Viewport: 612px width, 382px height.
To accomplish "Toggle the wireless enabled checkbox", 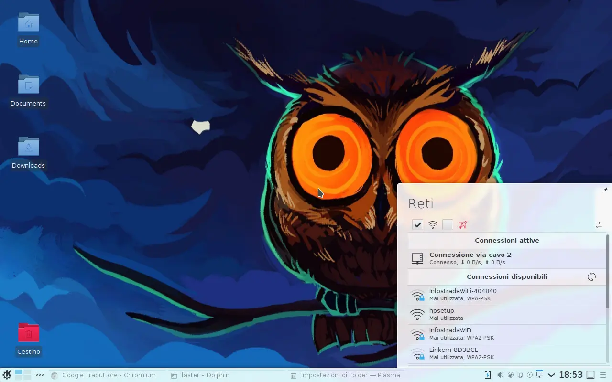I will (418, 224).
